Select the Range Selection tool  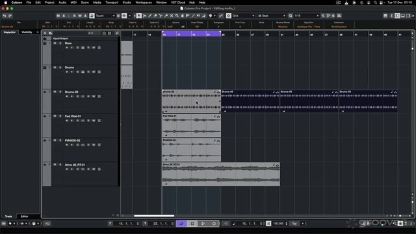click(x=144, y=16)
